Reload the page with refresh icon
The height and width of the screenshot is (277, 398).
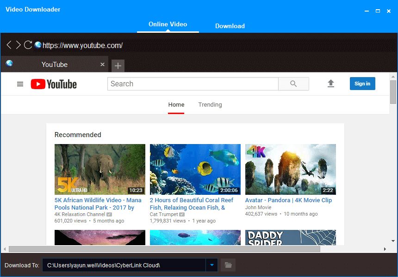point(28,45)
